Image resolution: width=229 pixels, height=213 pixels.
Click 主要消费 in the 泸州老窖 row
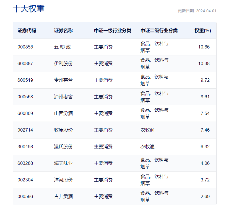click(103, 97)
